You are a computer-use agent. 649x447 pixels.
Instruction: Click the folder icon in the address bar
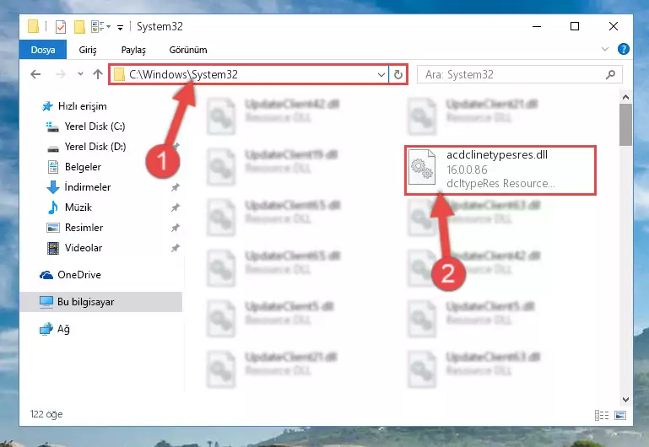(119, 74)
